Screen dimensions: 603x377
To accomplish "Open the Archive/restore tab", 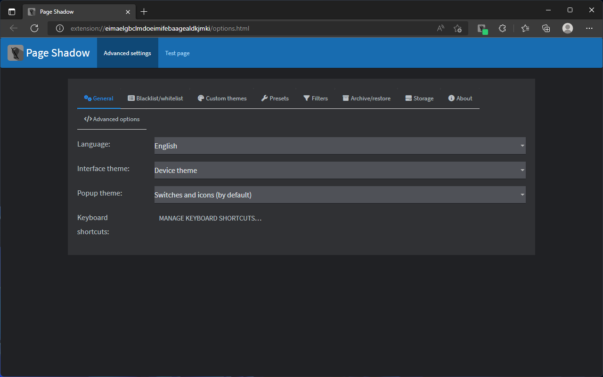I will (367, 98).
